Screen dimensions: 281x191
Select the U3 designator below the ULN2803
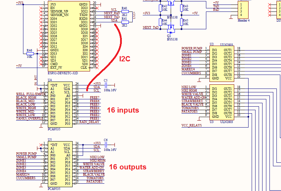pos(212,122)
